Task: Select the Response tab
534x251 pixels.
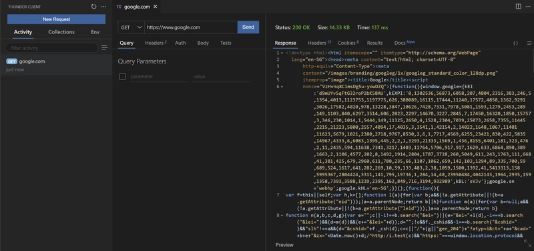Action: [x=286, y=43]
